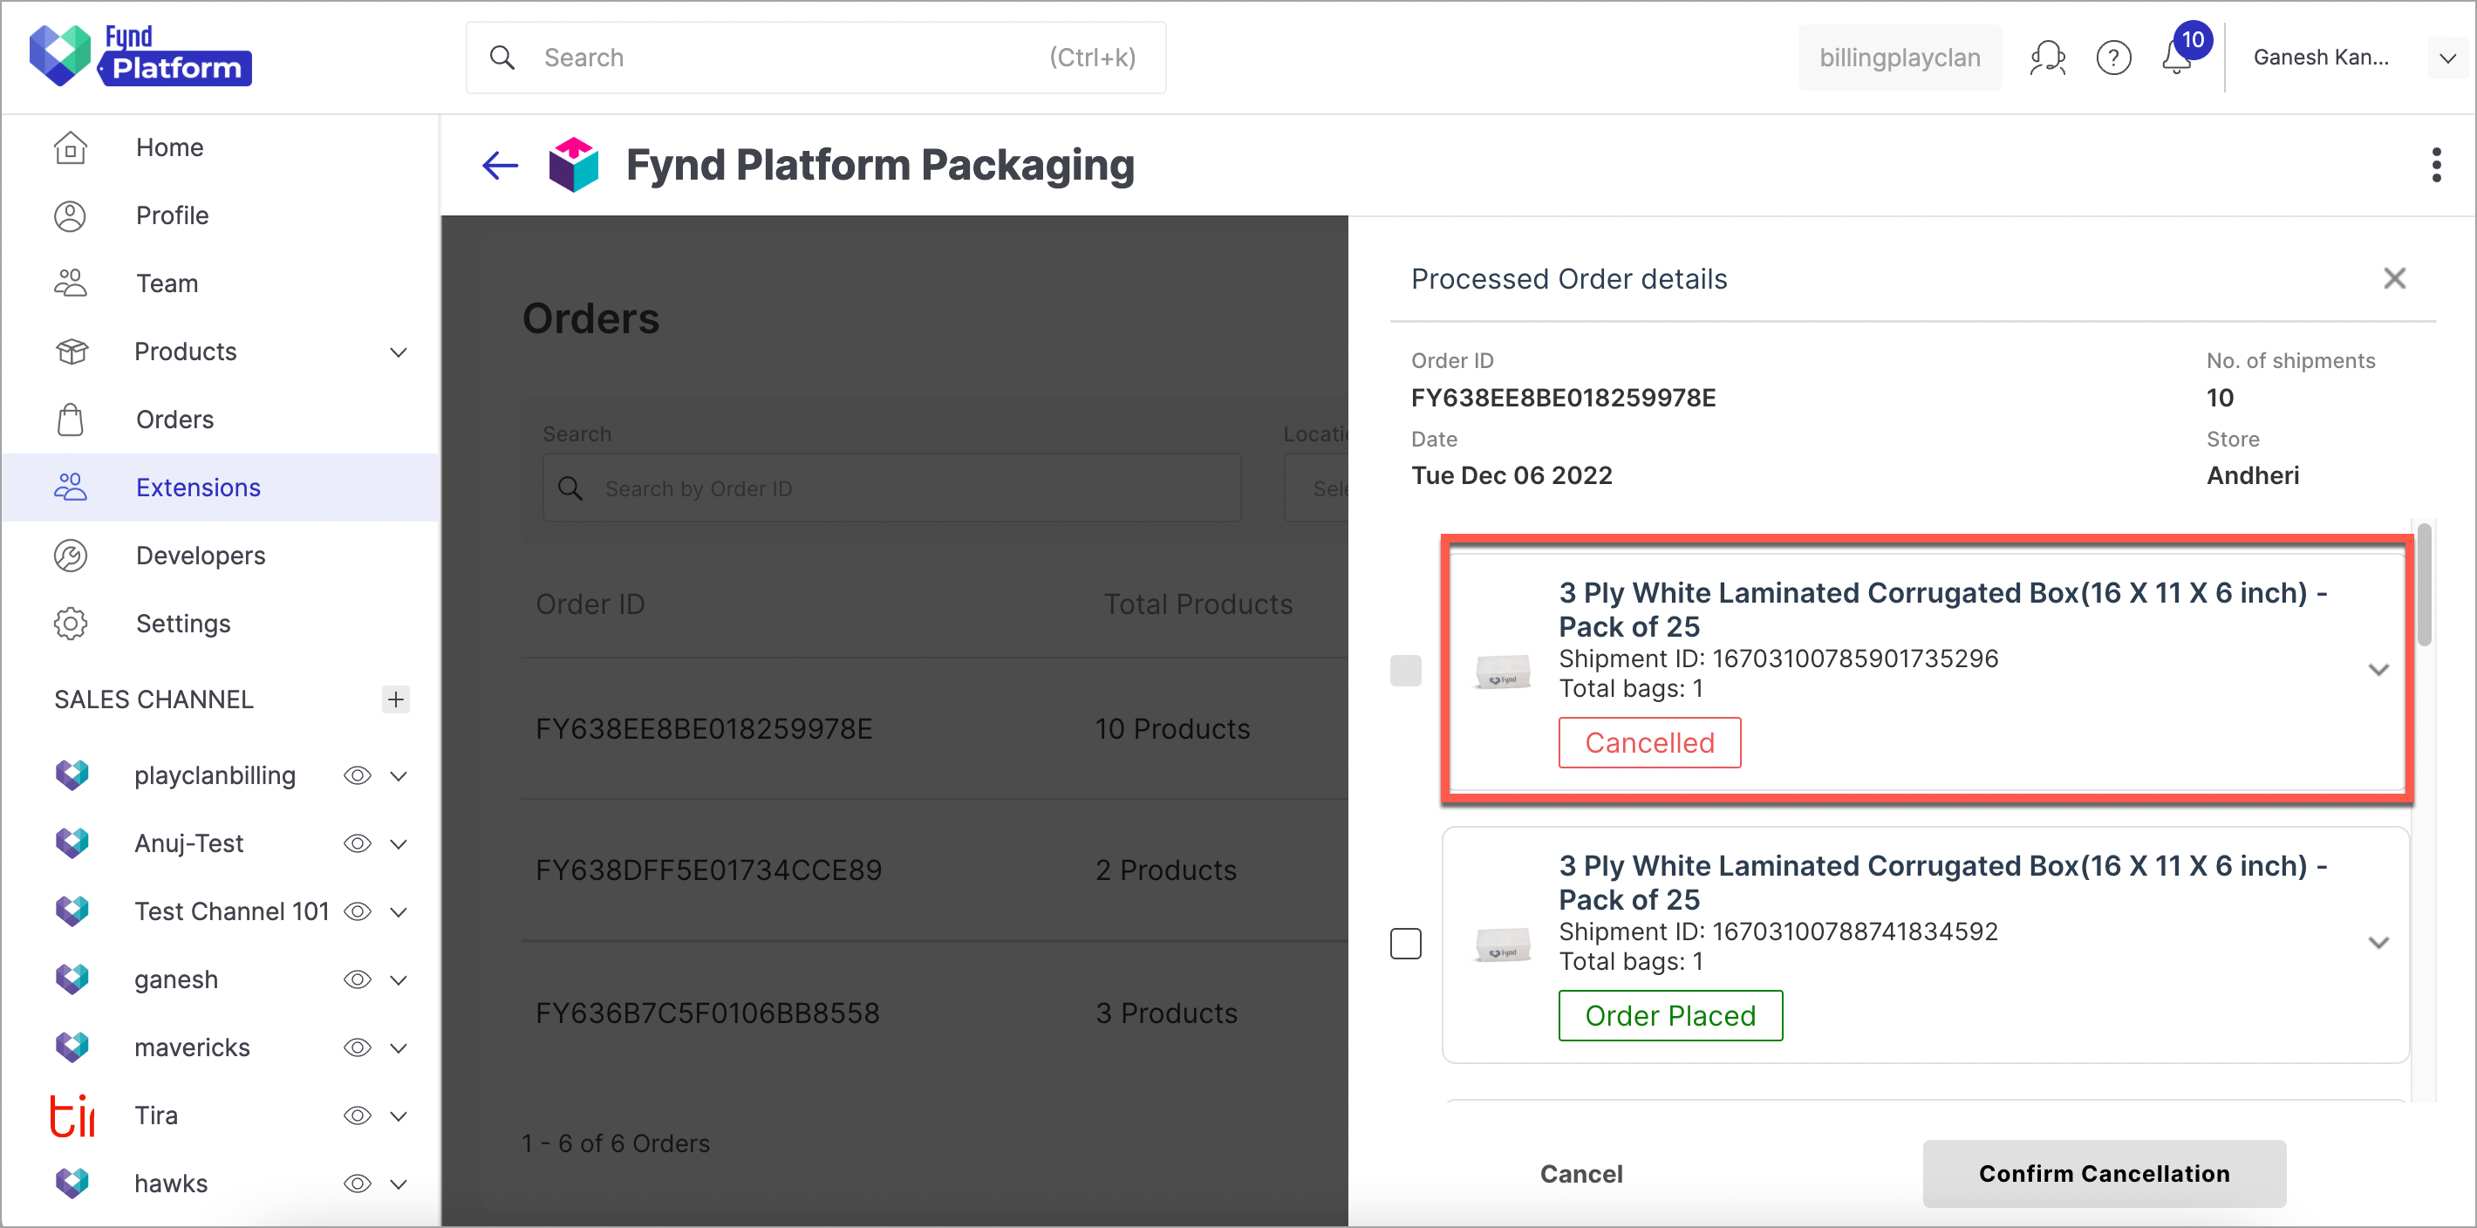The height and width of the screenshot is (1228, 2477).
Task: Expand the ganesh channel chevron
Action: tap(398, 980)
